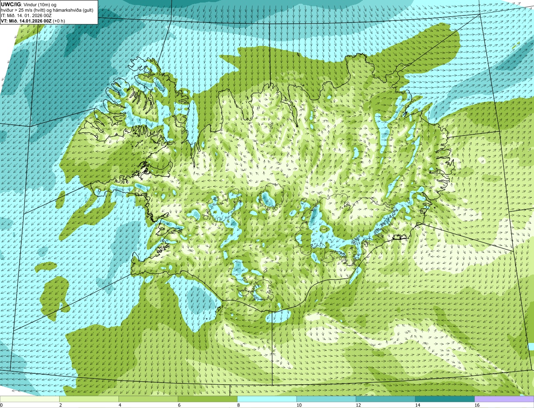
Task: Click the legend value label '16'
Action: click(477, 405)
